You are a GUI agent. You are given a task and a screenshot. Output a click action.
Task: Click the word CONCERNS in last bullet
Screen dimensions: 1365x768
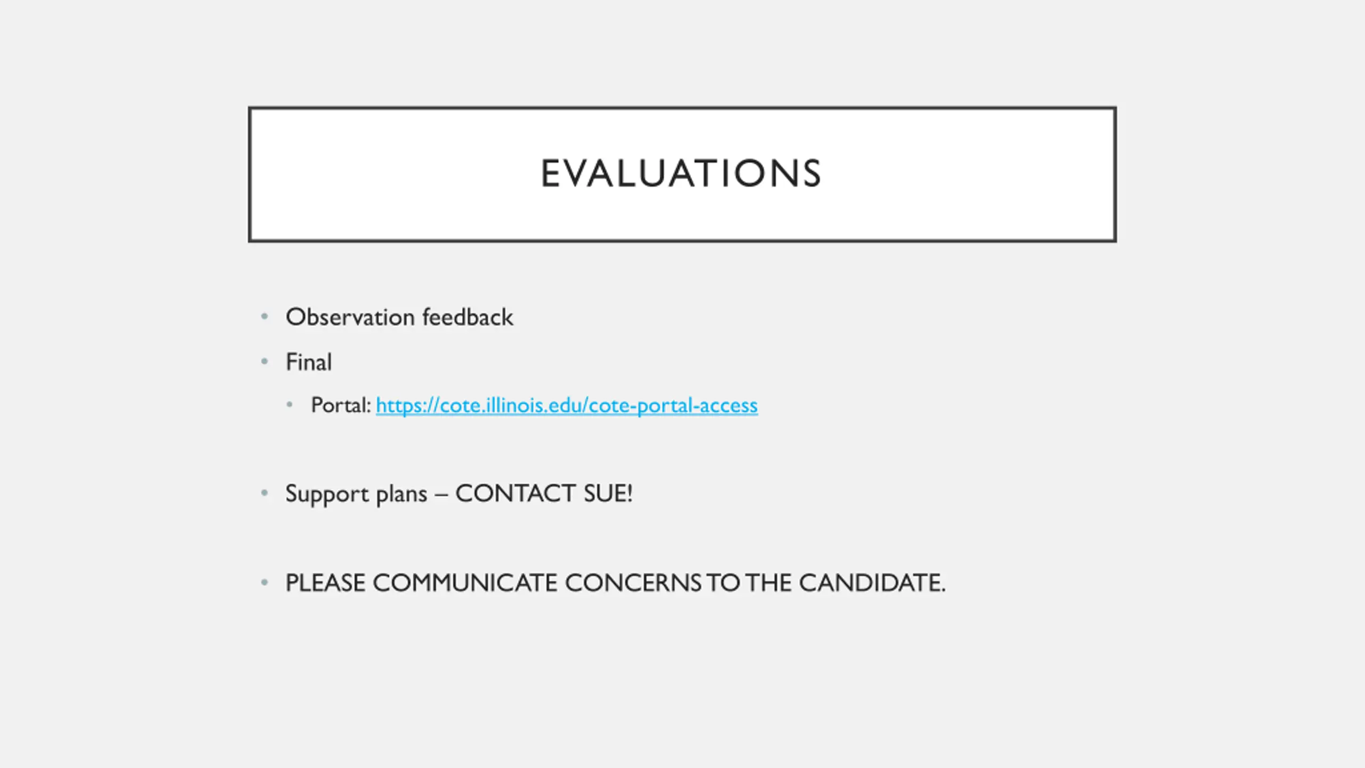pos(633,582)
